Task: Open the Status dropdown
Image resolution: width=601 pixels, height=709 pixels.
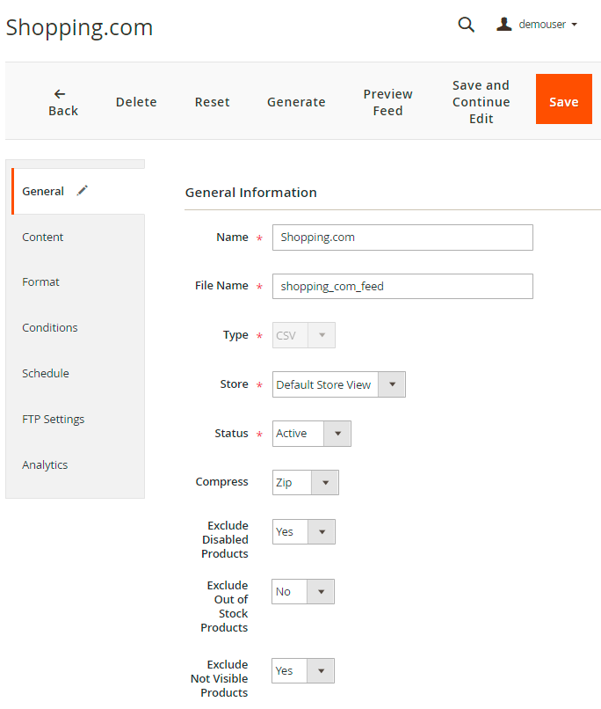Action: tap(311, 434)
